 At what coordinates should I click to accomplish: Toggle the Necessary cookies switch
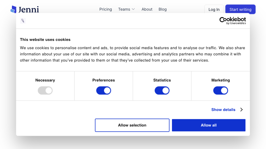tap(45, 91)
